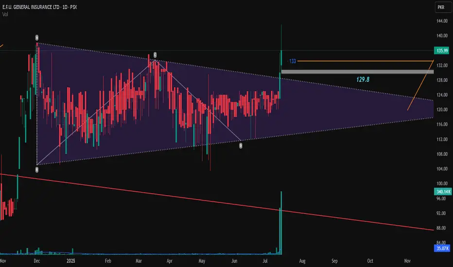Click the 88.00 price axis label
This screenshot has width=453, height=267.
[x=441, y=228]
